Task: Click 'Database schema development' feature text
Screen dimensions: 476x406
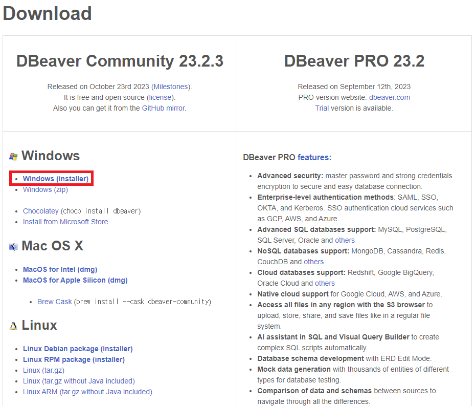Action: point(310,358)
